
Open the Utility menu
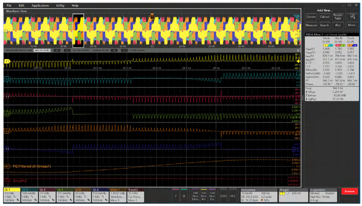point(60,5)
